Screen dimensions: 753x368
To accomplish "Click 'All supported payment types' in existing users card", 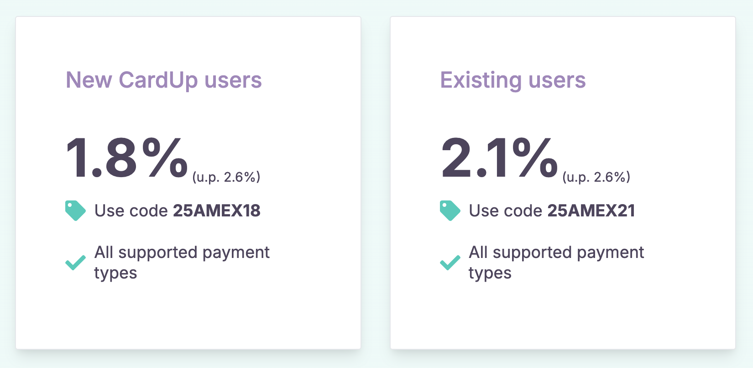I will (x=556, y=252).
